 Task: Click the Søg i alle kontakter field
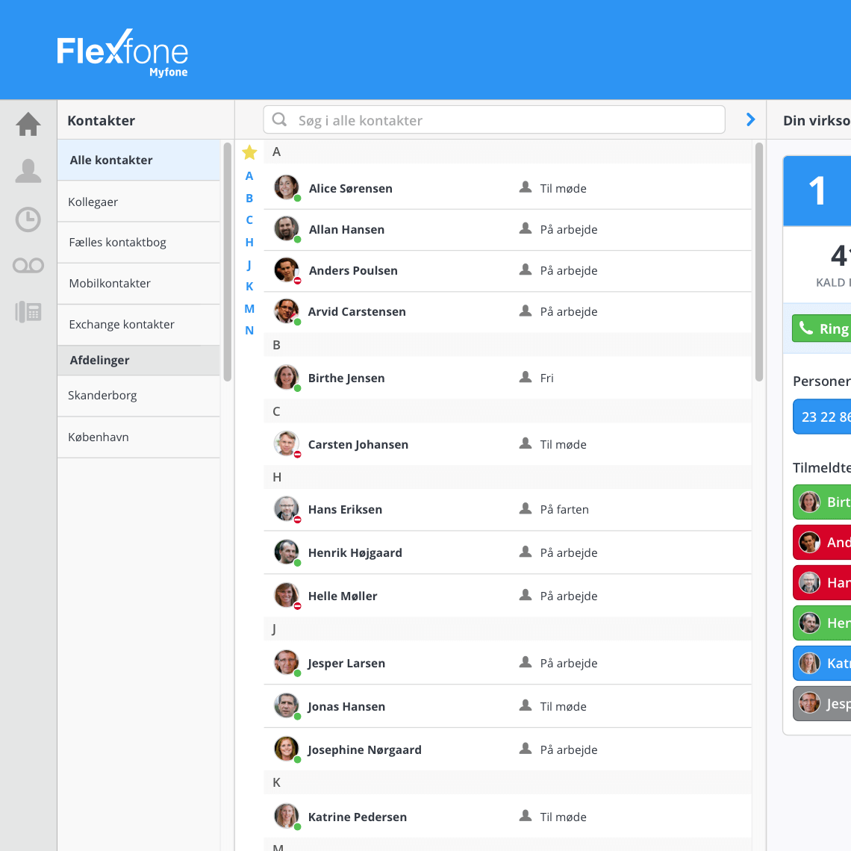tap(494, 119)
